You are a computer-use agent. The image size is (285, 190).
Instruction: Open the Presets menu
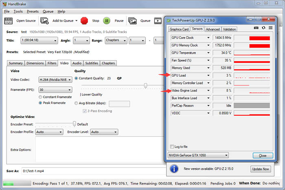click(x=33, y=11)
